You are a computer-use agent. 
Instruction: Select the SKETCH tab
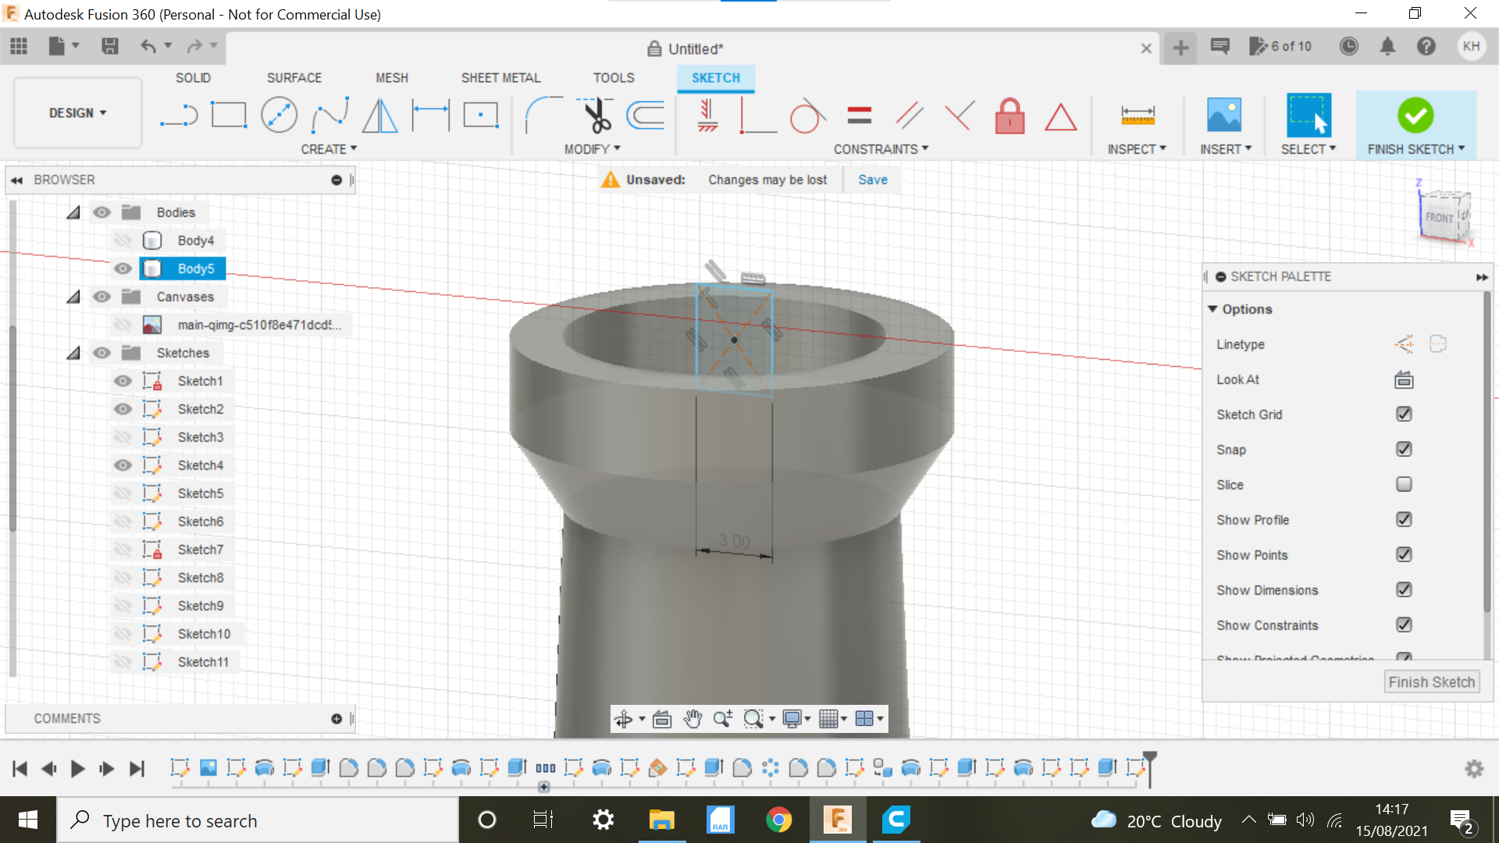click(x=716, y=78)
